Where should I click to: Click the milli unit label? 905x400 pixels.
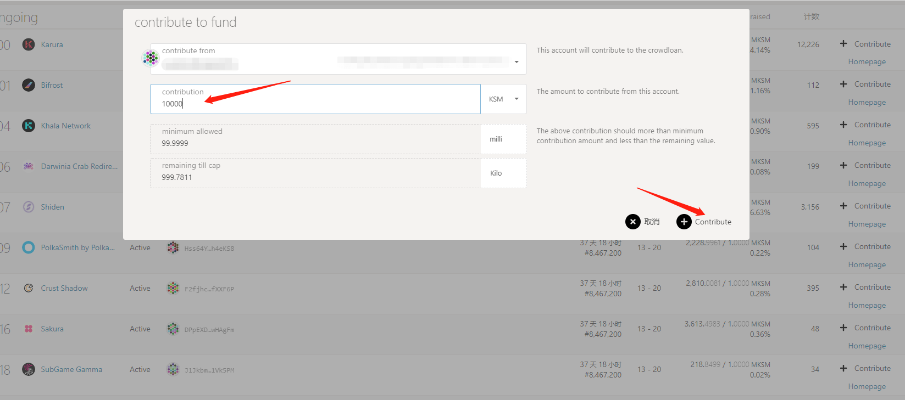496,139
